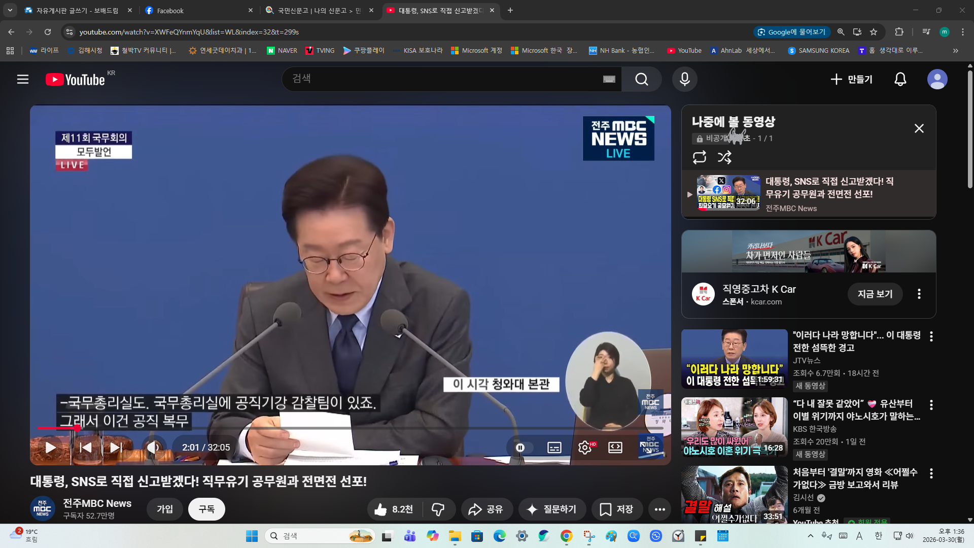Open the NAVER bookmark
The height and width of the screenshot is (548, 974).
point(282,50)
